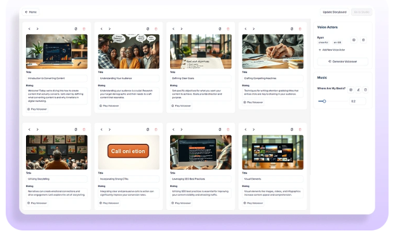
Task: Move Leveraging SEO Best Practices scene left
Action: coord(173,130)
